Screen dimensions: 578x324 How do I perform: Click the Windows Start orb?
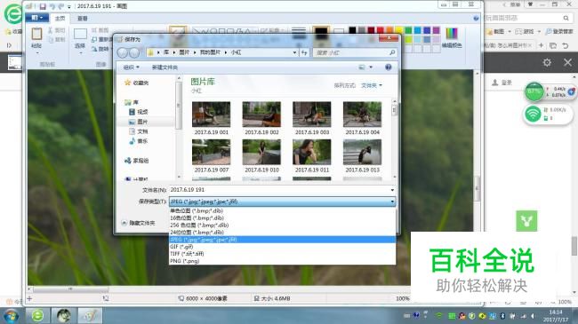(11, 316)
